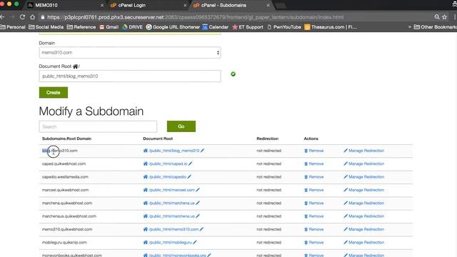
Task: Click the browser address bar URL
Action: pos(195,17)
